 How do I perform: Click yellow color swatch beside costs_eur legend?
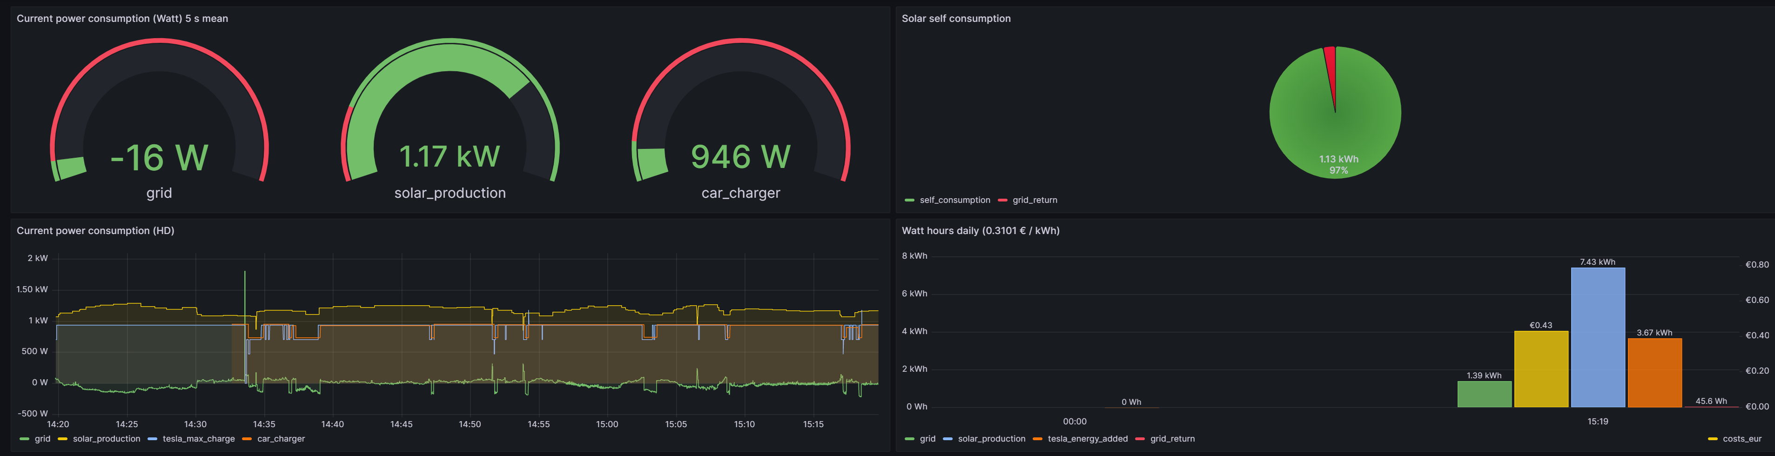click(1712, 439)
